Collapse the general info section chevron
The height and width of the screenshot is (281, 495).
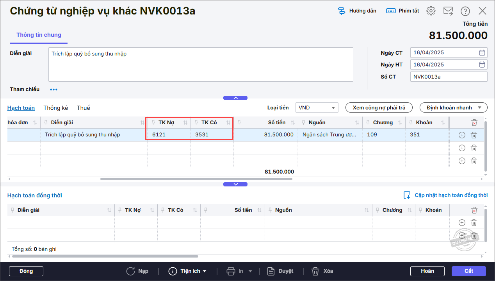(235, 98)
